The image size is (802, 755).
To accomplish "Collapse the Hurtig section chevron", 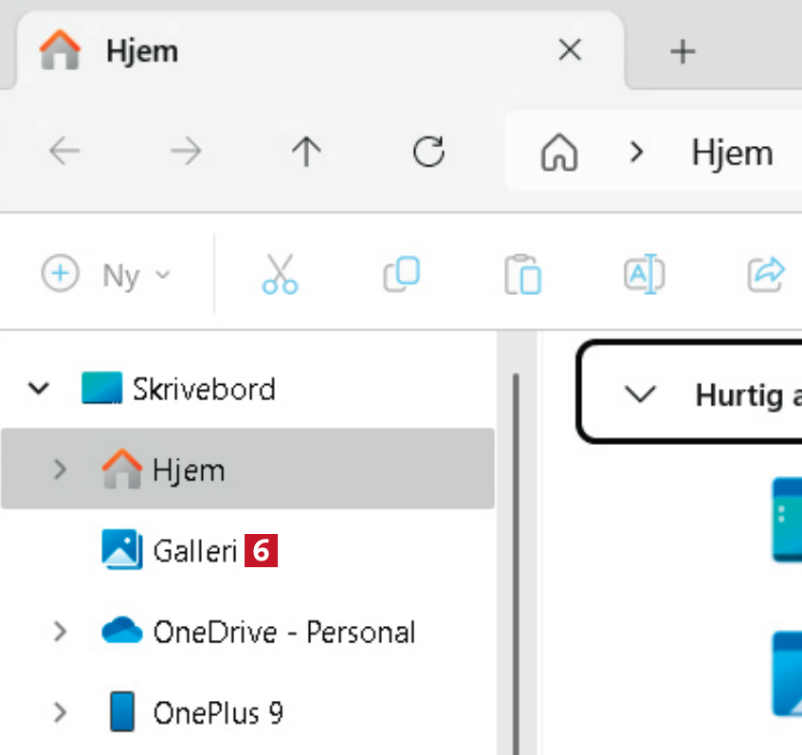I will (x=642, y=394).
